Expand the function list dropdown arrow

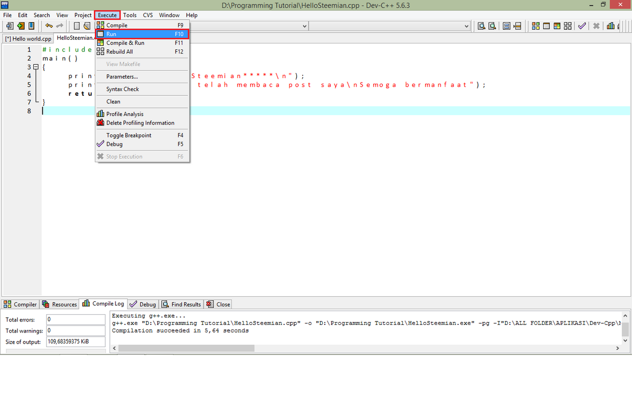(466, 26)
